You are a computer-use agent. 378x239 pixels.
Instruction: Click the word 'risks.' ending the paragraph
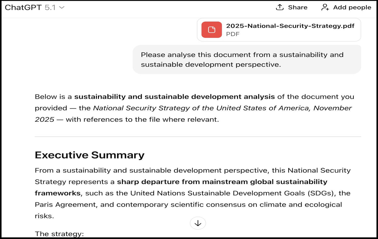(x=44, y=216)
